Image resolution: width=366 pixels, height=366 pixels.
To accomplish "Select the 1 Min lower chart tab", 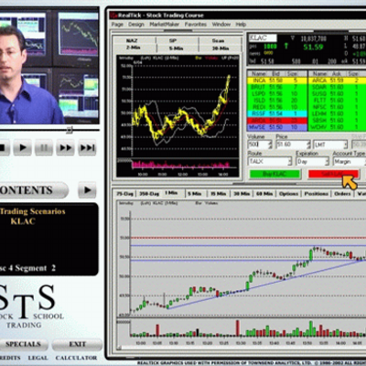I will click(x=171, y=193).
